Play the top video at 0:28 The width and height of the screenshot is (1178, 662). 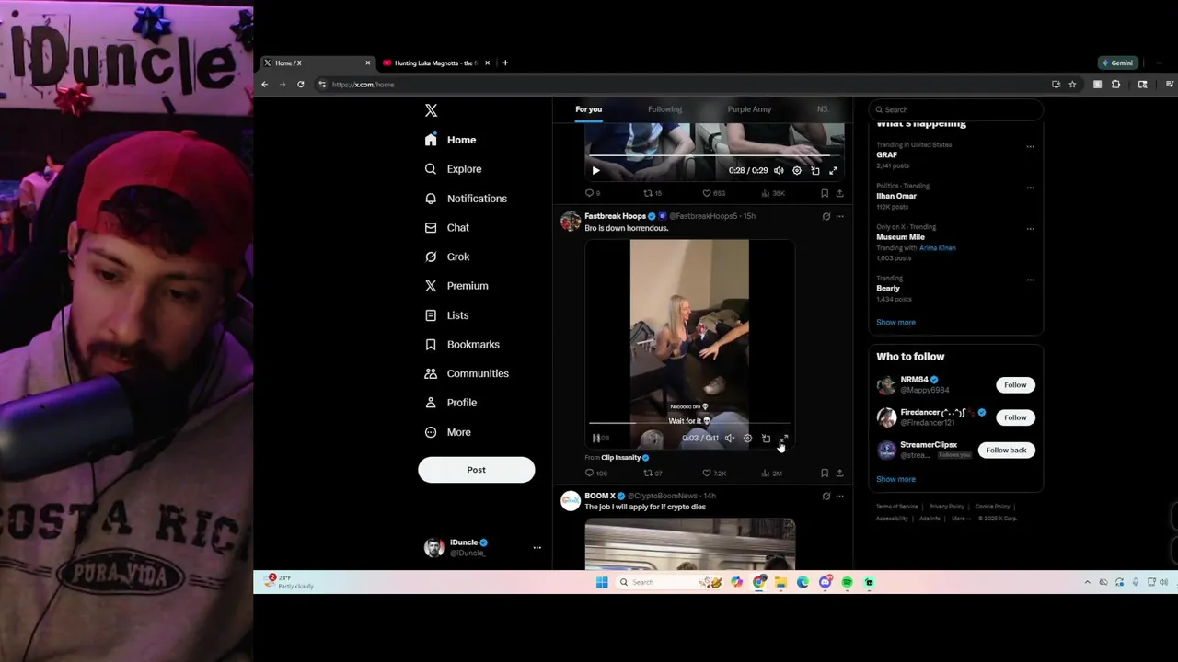click(595, 170)
